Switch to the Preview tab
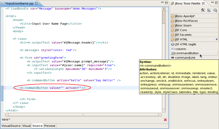 (x=50, y=126)
